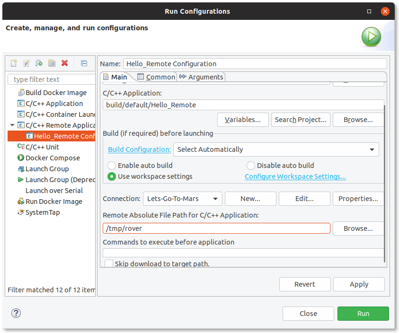
Task: Collapse all configuration tree items
Action: 84,63
